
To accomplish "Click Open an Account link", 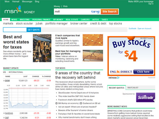I will (x=144, y=28).
